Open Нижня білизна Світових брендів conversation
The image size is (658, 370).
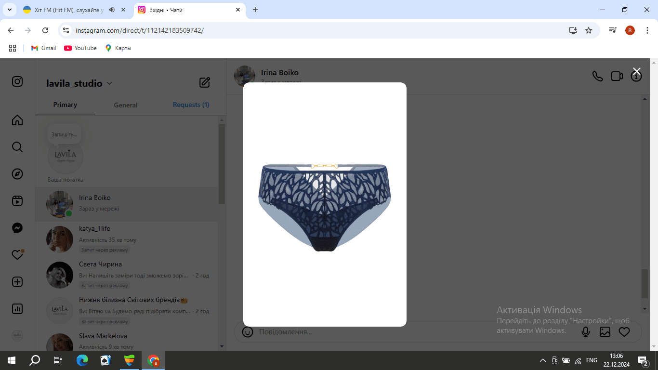[127, 310]
